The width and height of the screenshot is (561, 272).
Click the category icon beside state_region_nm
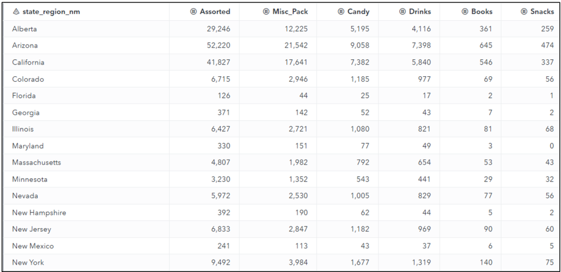point(15,12)
